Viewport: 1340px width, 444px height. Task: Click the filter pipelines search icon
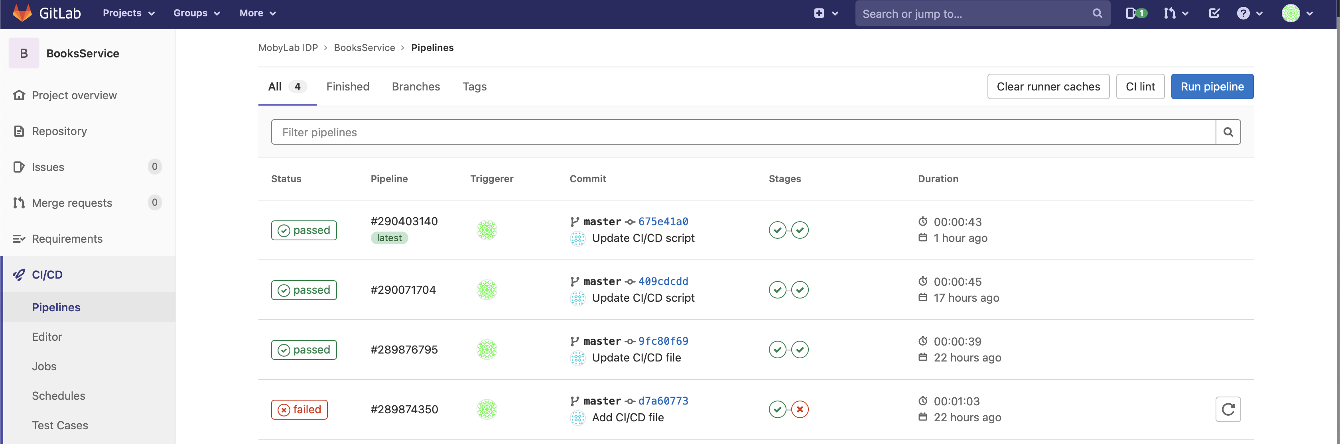coord(1228,132)
